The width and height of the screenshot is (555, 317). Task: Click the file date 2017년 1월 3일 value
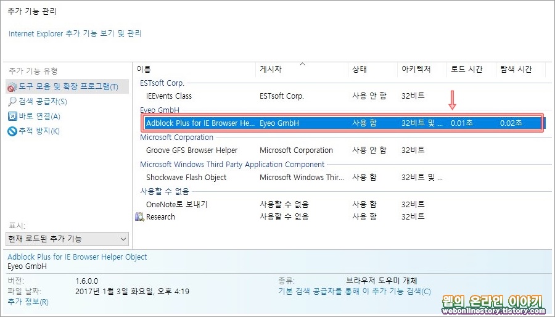pyautogui.click(x=133, y=292)
